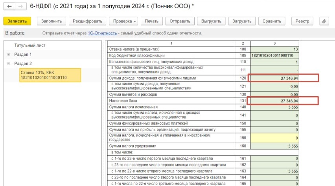Screen dimensions: 335x186
Task: Click the Выгрузить button
Action: 211,21
